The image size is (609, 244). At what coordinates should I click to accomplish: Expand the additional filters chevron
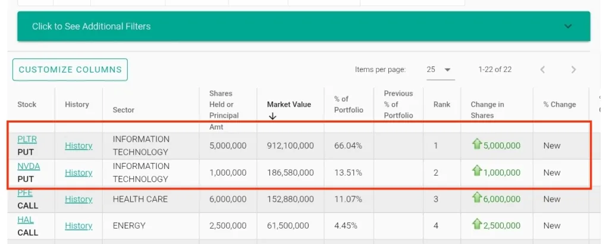(x=568, y=26)
